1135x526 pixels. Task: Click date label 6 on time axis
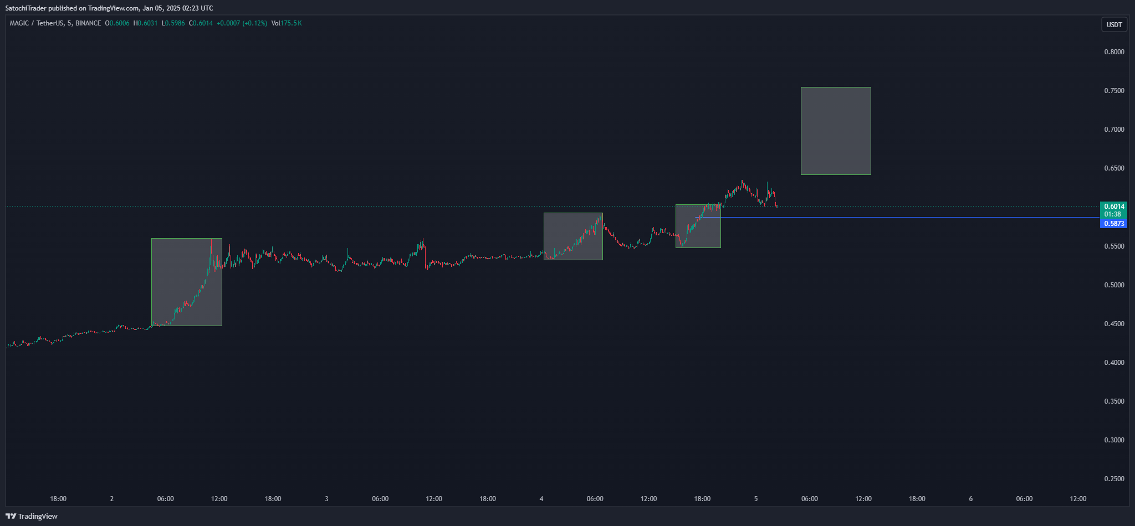pyautogui.click(x=970, y=499)
